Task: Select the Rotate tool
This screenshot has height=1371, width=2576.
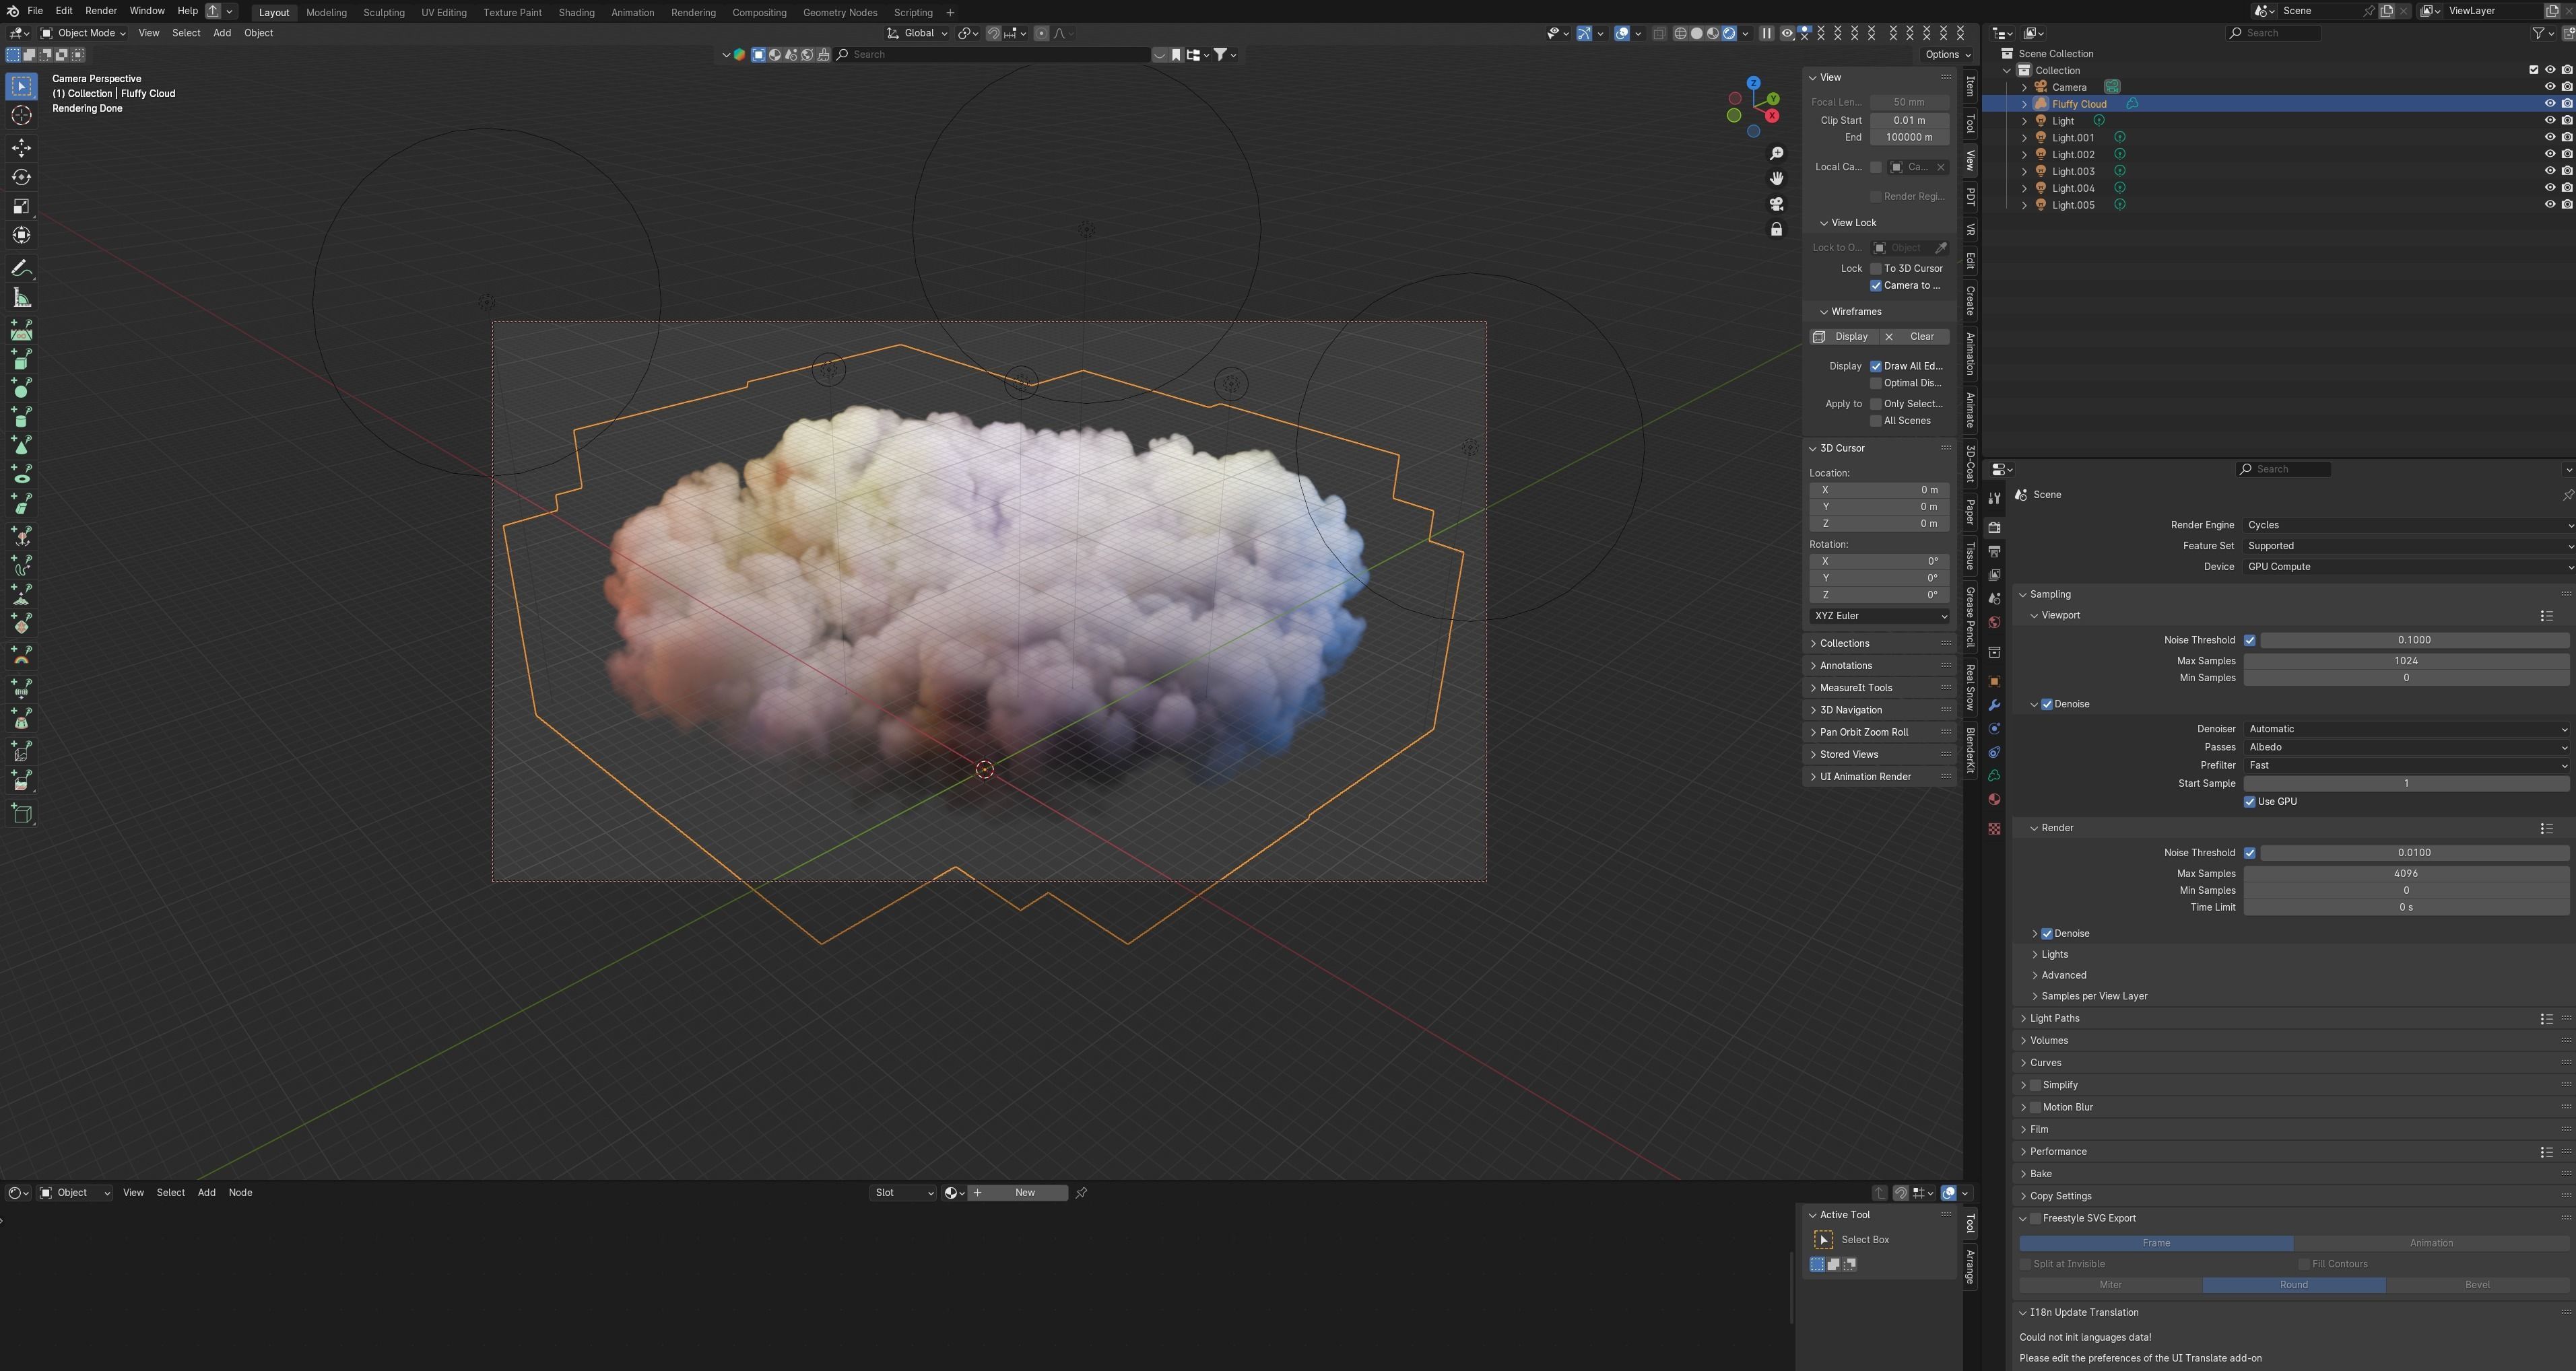Action: [x=21, y=177]
